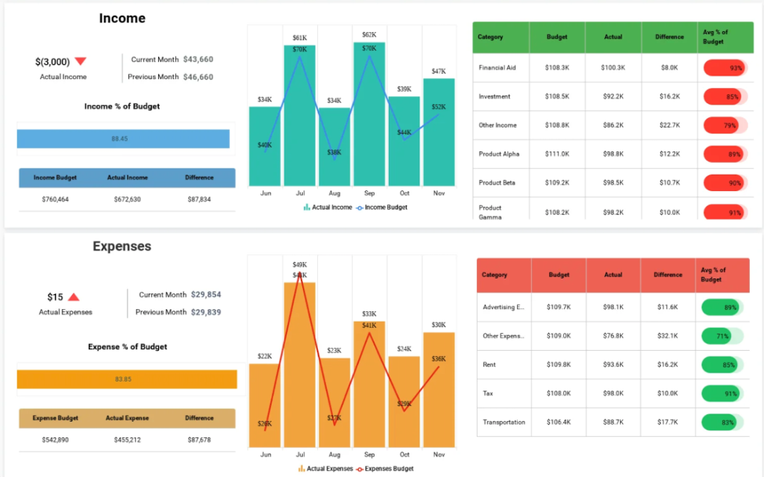Click the Expenses Budget legend line icon

point(360,470)
